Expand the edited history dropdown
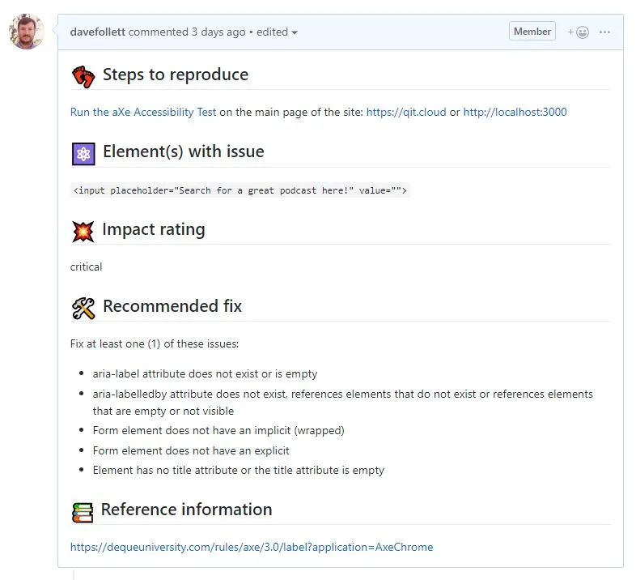The height and width of the screenshot is (580, 636). click(x=278, y=32)
